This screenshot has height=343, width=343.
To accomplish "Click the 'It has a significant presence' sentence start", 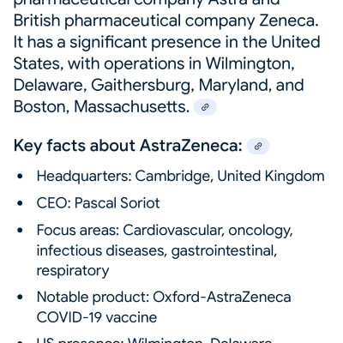I will coord(117,42).
